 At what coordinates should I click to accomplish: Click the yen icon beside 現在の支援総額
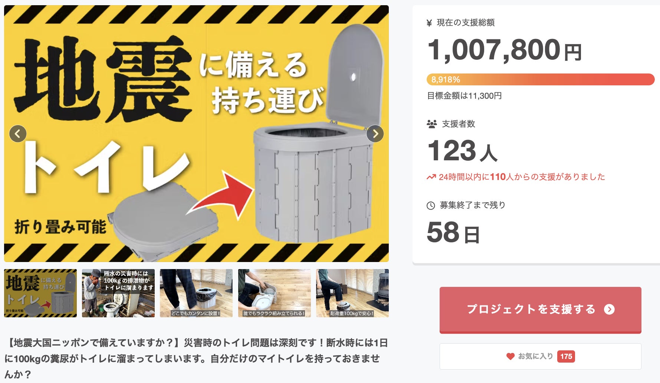click(429, 23)
